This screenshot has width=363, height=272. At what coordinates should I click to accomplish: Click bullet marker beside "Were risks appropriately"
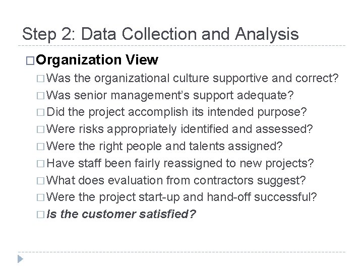pyautogui.click(x=40, y=129)
